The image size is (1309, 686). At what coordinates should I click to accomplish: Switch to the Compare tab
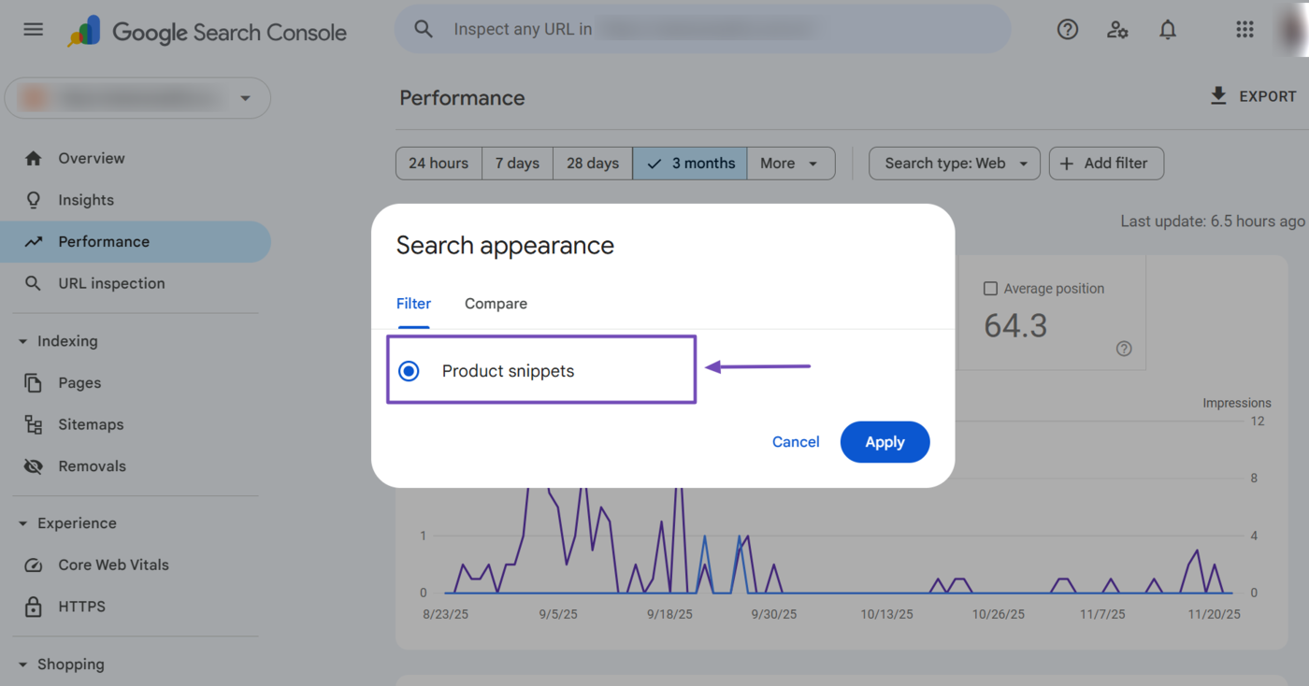(496, 303)
